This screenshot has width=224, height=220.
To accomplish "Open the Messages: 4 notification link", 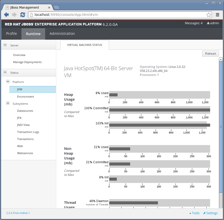I will click(x=193, y=23).
